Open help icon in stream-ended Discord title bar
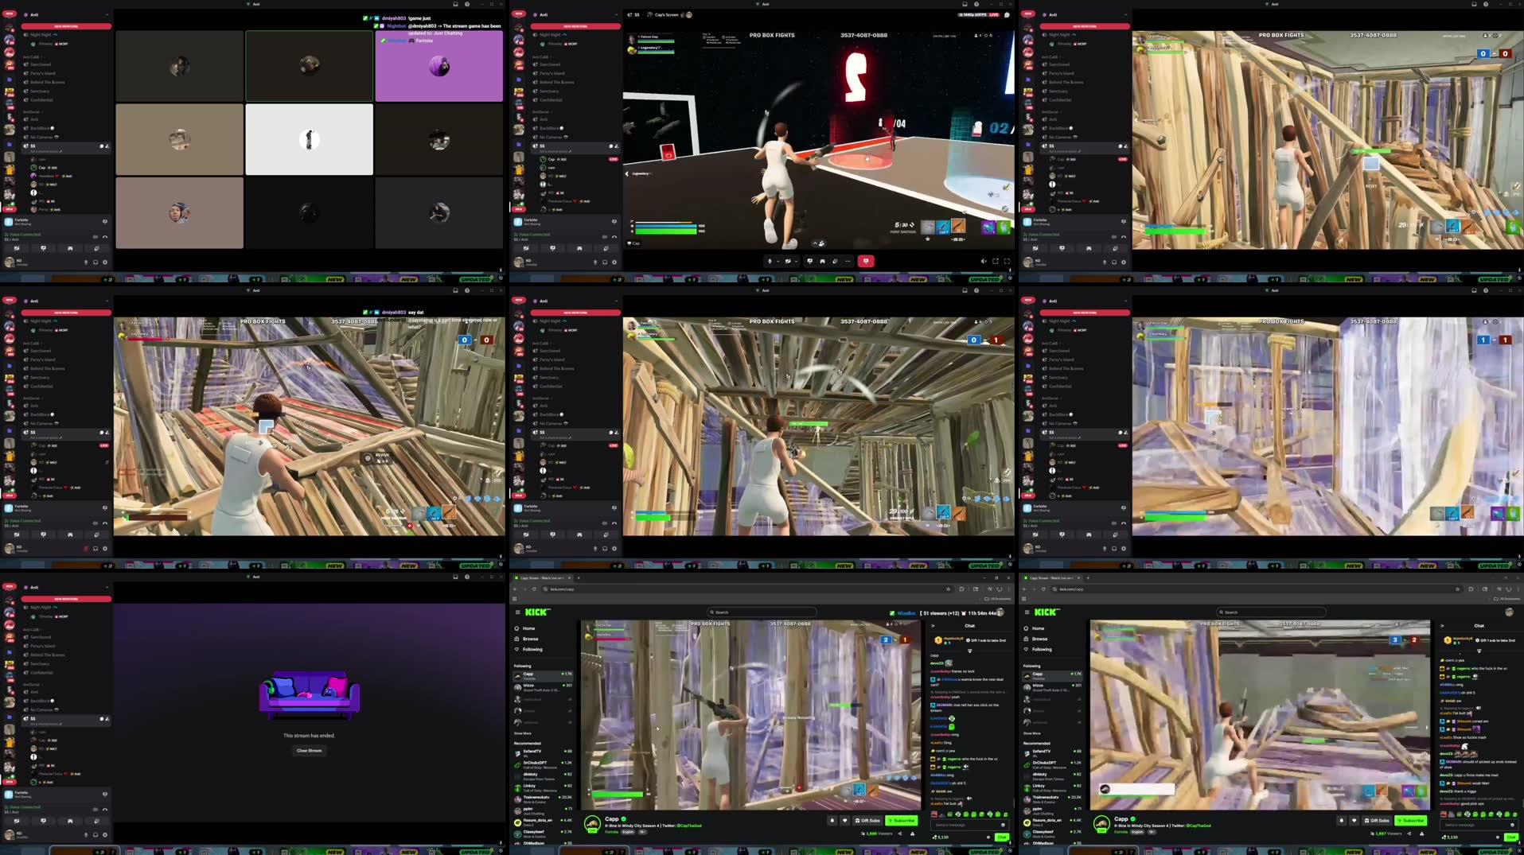Viewport: 1524px width, 855px height. [x=467, y=577]
